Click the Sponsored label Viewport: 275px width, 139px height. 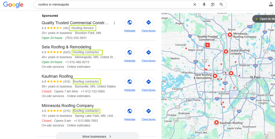click(50, 16)
